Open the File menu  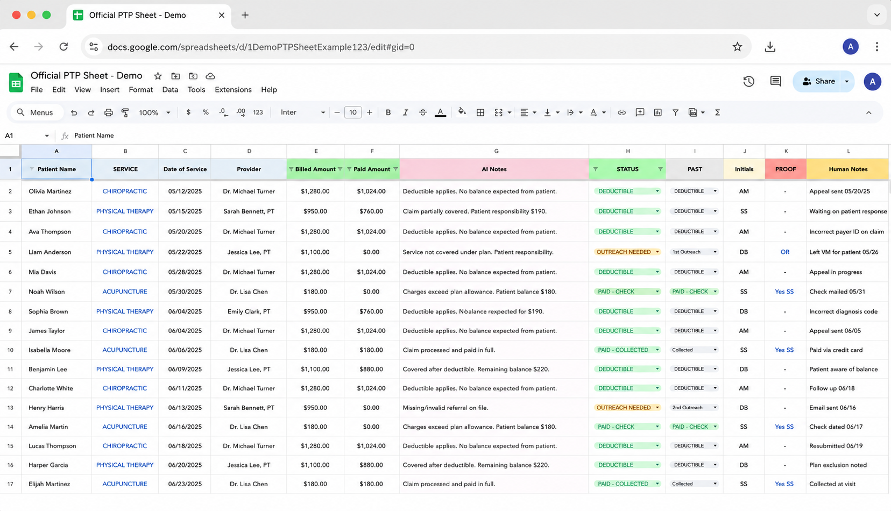coord(37,90)
